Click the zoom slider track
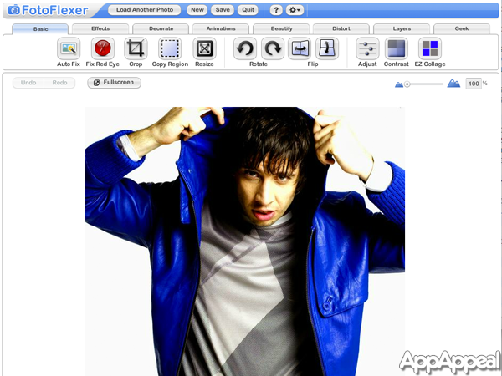This screenshot has width=502, height=376. coord(427,84)
